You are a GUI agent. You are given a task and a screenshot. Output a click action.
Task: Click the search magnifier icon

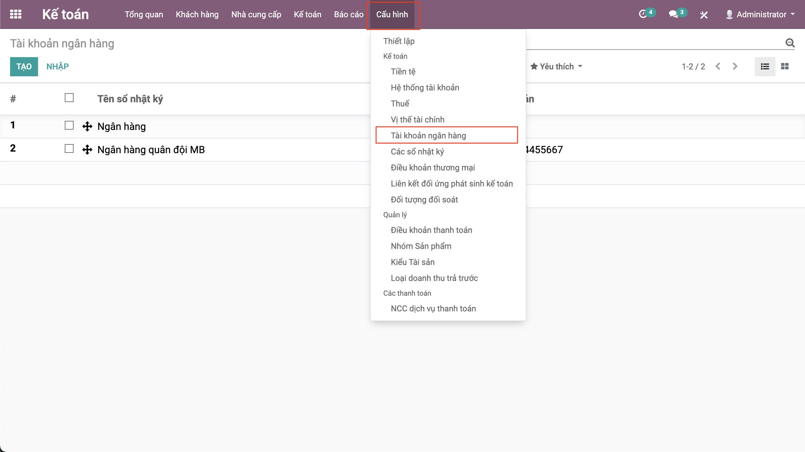tap(790, 43)
